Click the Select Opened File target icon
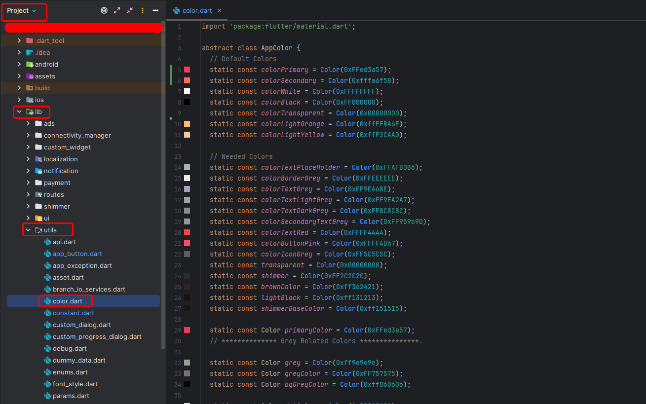 [104, 10]
